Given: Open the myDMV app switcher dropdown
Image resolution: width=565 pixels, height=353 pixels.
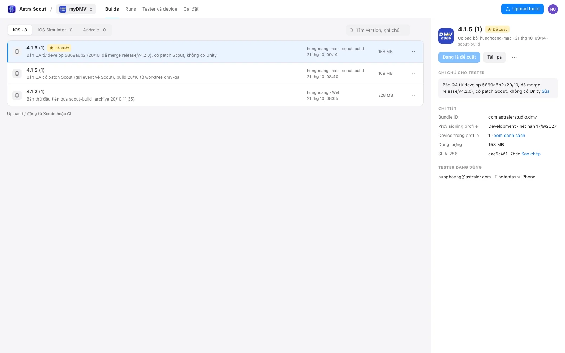Looking at the screenshot, I should click(x=76, y=9).
